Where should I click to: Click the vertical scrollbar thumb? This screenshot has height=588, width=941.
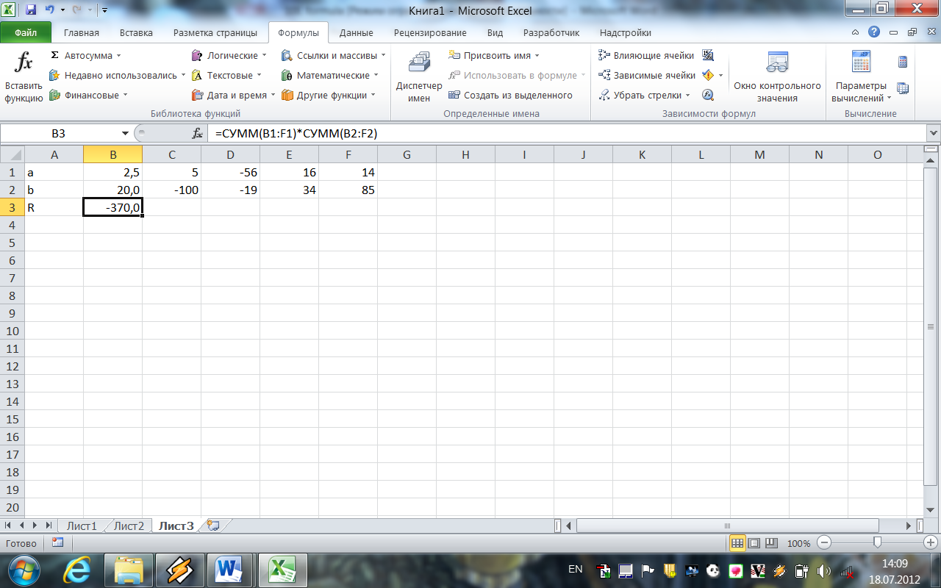tap(932, 326)
